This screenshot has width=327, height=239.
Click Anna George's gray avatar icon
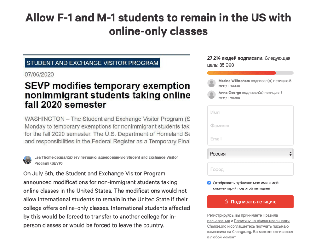211,95
